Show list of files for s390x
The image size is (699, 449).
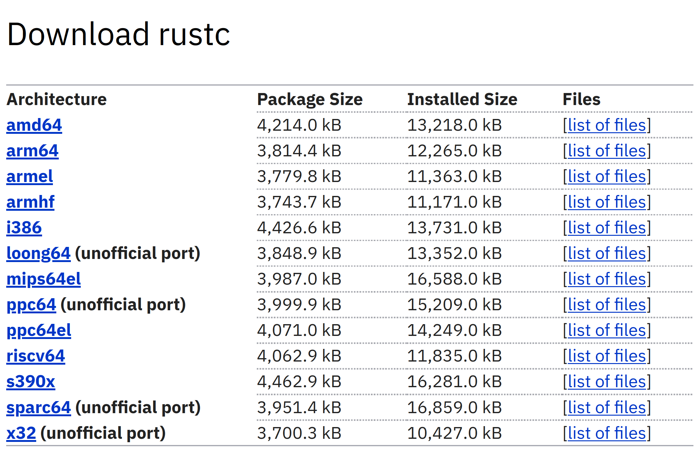(607, 382)
